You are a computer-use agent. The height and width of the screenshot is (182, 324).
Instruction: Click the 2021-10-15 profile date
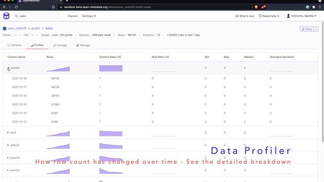(x=19, y=105)
